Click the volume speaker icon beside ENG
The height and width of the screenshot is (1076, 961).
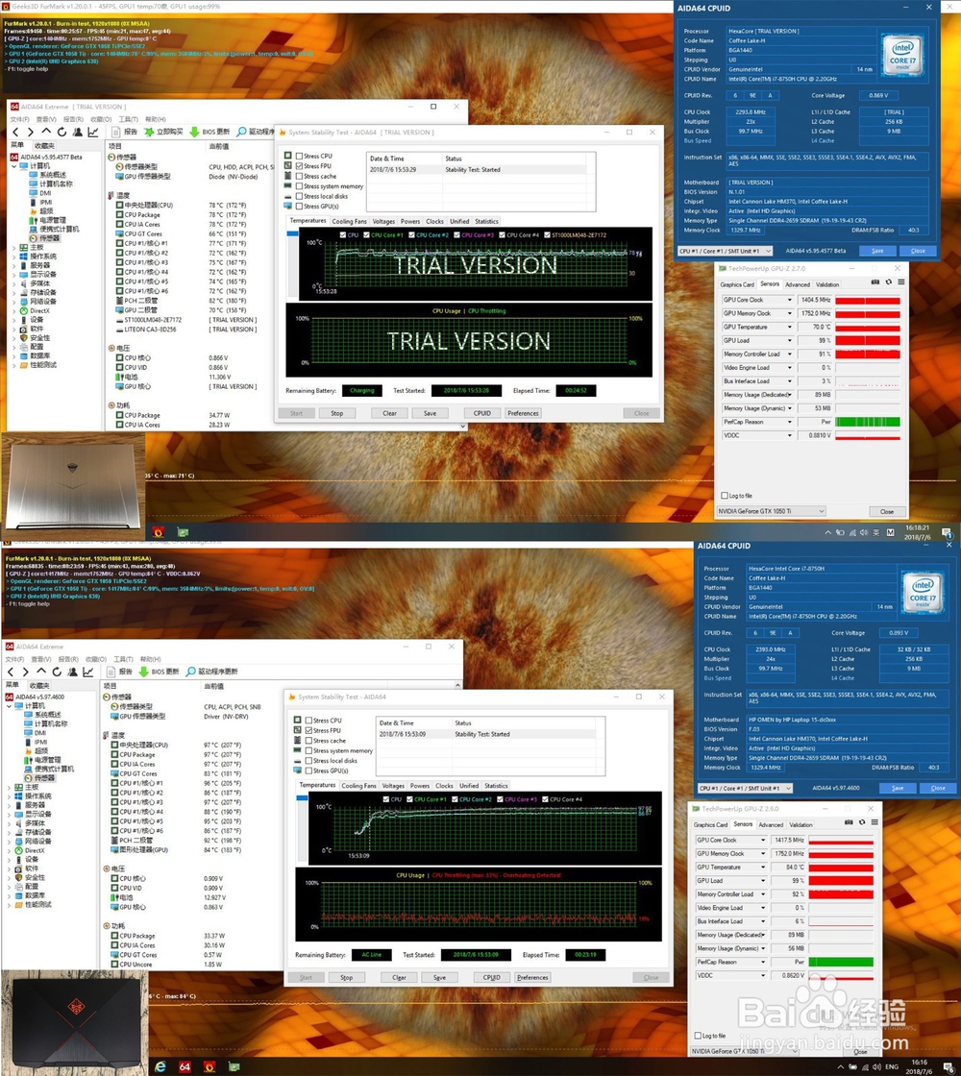point(877,1067)
